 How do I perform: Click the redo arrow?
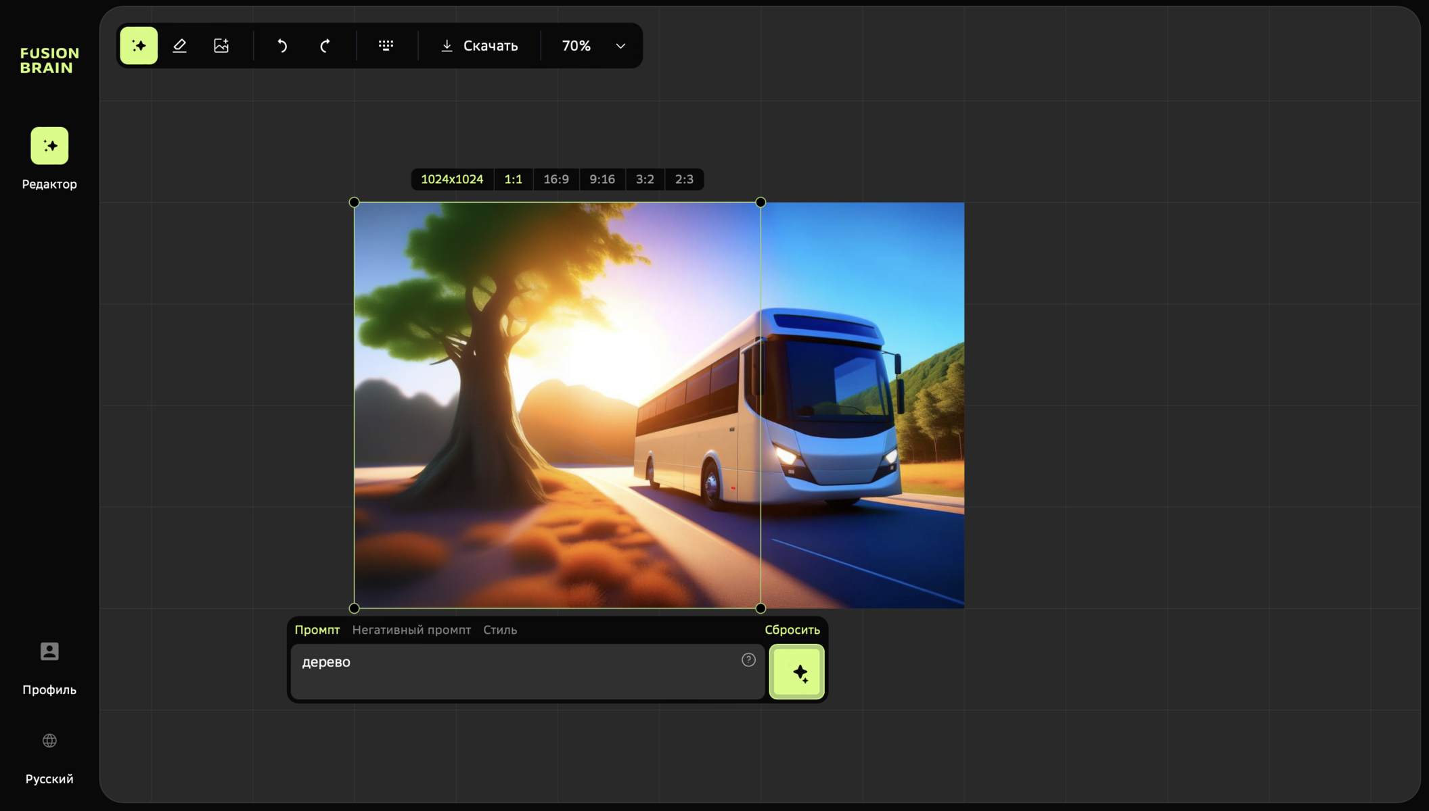pos(325,45)
